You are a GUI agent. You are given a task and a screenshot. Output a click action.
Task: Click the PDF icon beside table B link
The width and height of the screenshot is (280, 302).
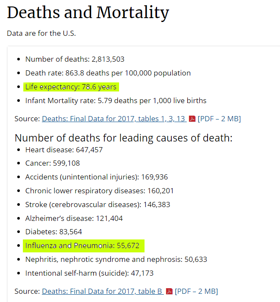170,291
